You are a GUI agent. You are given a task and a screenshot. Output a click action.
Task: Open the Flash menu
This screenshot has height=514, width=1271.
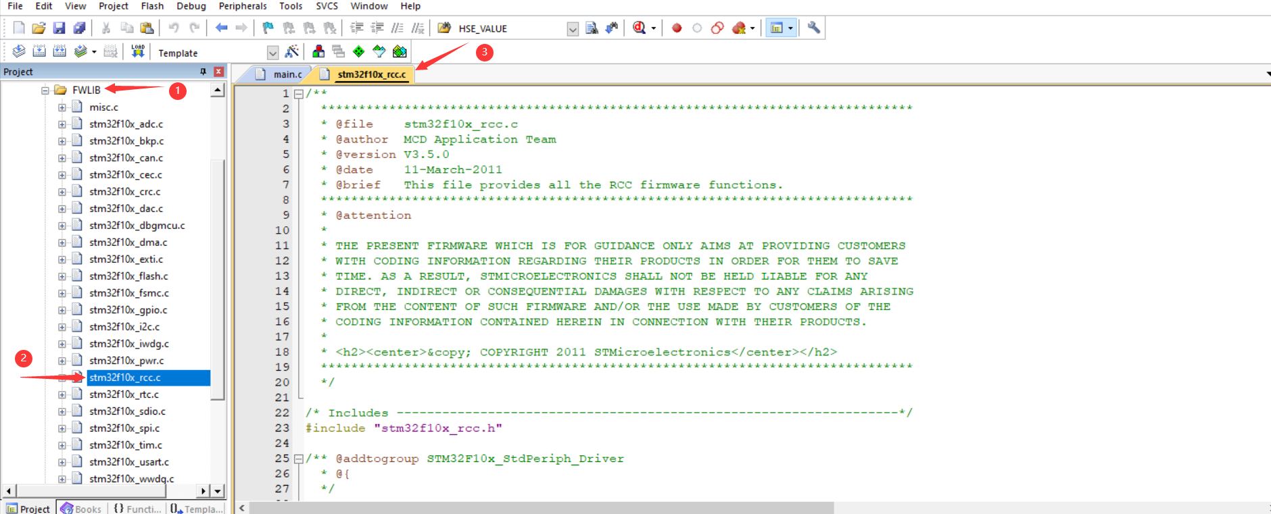point(152,6)
